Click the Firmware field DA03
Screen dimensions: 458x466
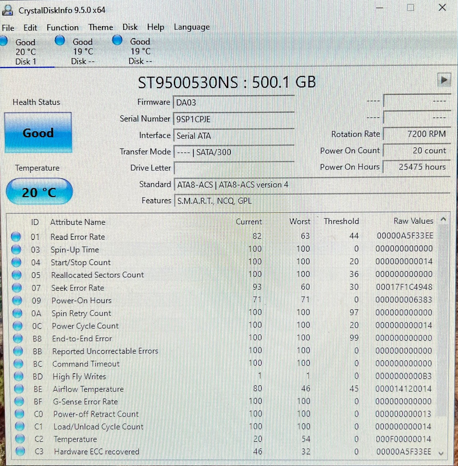[x=234, y=102]
